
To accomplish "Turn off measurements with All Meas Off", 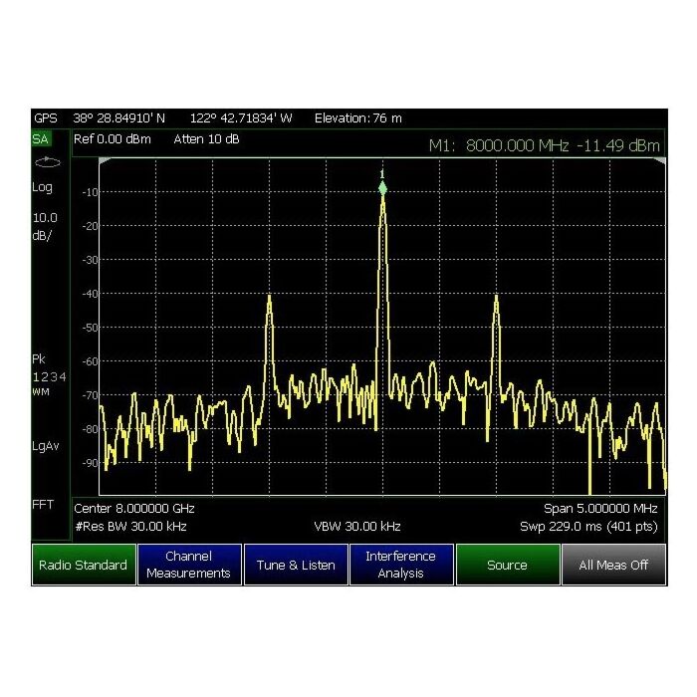I will click(x=613, y=565).
